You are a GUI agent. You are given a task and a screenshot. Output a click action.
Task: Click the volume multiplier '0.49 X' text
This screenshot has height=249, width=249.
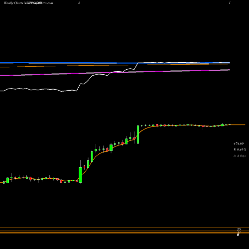tap(242, 150)
